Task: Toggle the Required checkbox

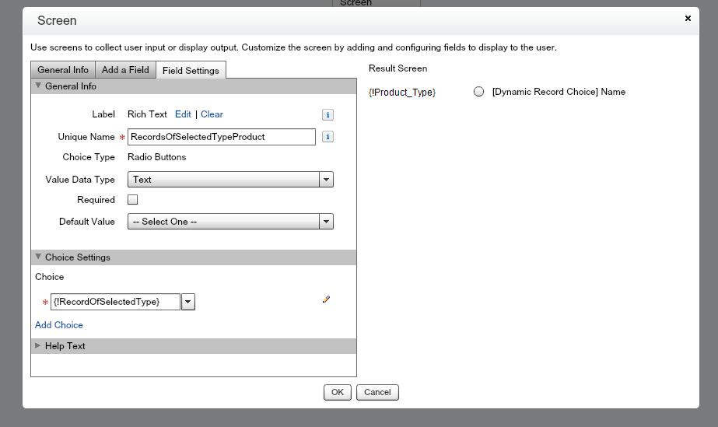Action: tap(133, 200)
